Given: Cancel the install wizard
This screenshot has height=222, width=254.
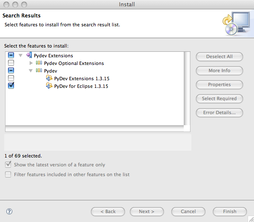Looking at the screenshot, I should (188, 211).
